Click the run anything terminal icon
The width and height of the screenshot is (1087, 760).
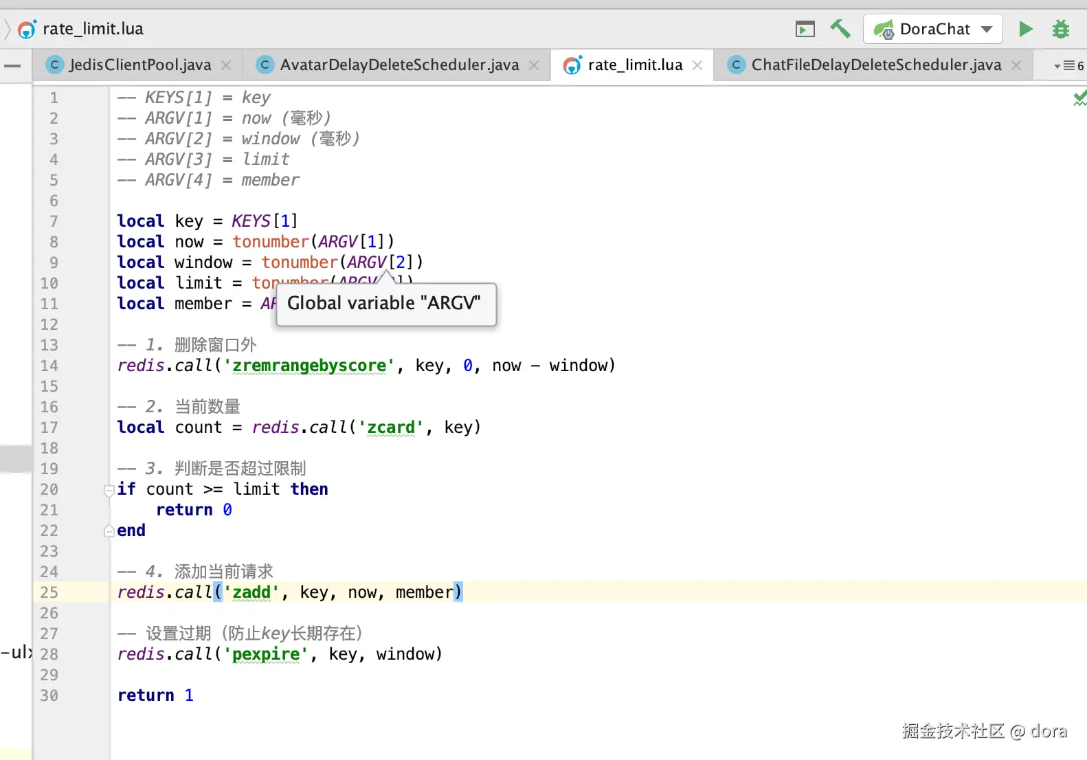click(x=805, y=29)
